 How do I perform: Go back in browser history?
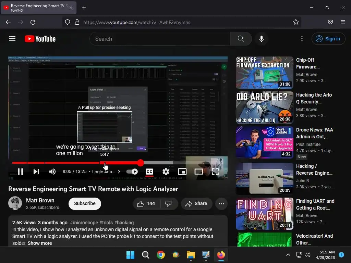pyautogui.click(x=8, y=22)
